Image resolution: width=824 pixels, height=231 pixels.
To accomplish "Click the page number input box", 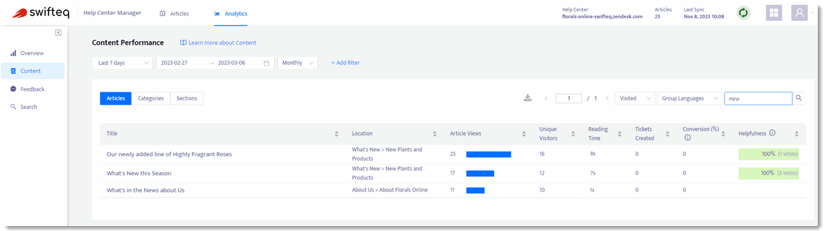I will point(569,98).
